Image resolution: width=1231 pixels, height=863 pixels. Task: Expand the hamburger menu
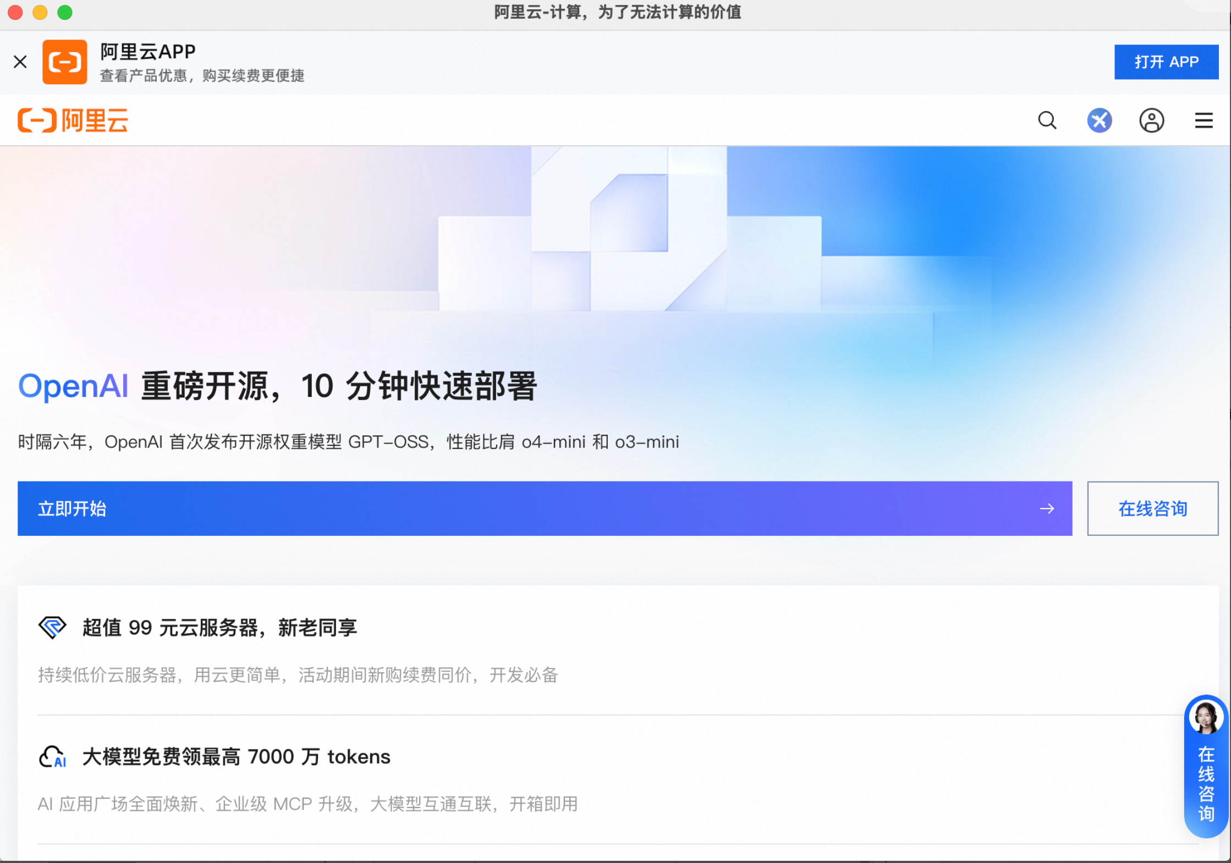click(1203, 120)
